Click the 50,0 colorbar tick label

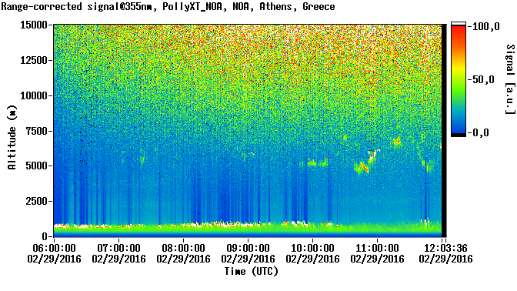[x=483, y=79]
